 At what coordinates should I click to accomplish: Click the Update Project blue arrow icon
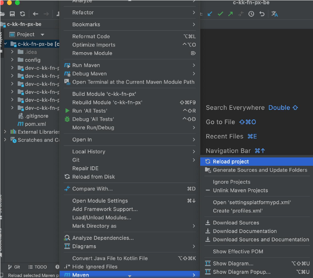point(210,14)
